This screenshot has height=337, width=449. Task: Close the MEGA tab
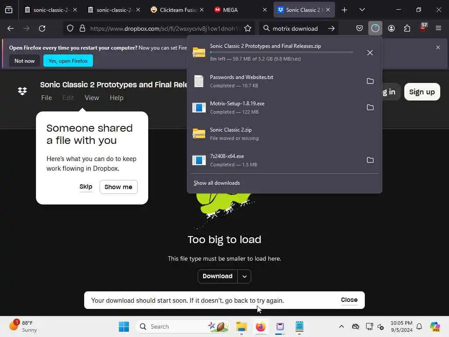tap(264, 10)
